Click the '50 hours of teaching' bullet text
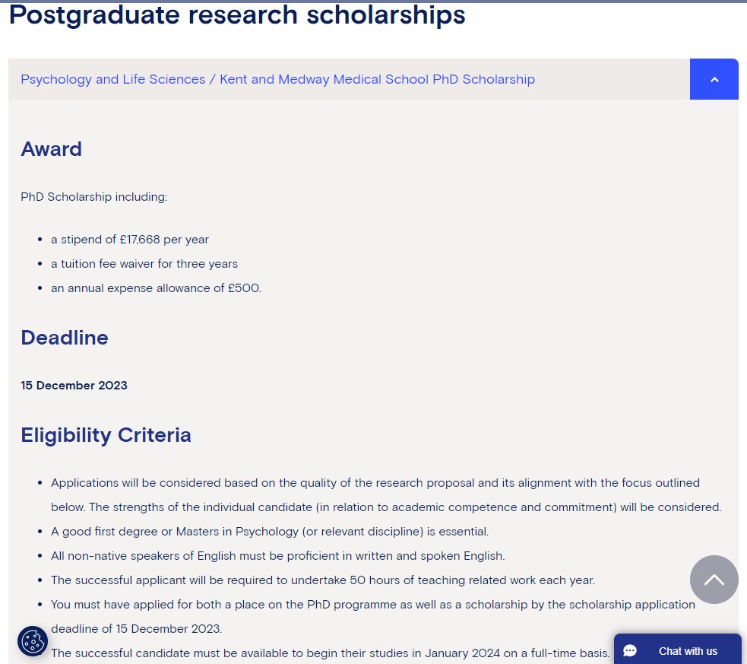 tap(323, 580)
